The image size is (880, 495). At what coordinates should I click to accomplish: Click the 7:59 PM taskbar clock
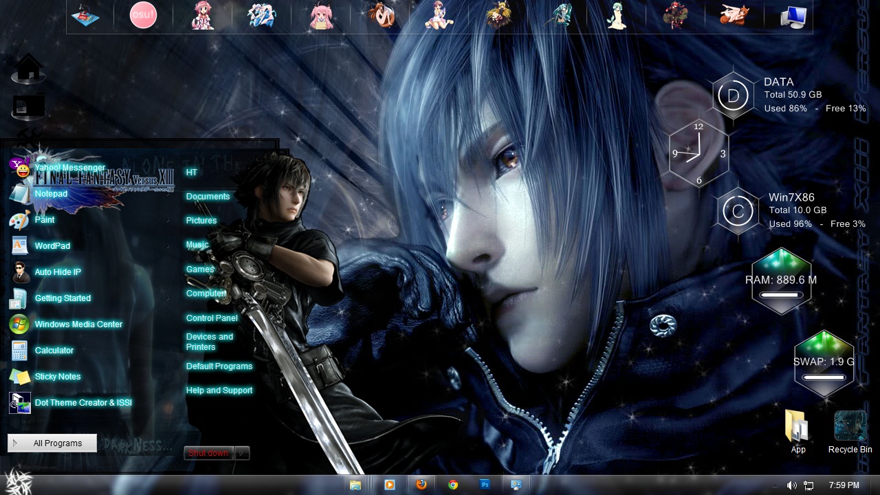[844, 485]
